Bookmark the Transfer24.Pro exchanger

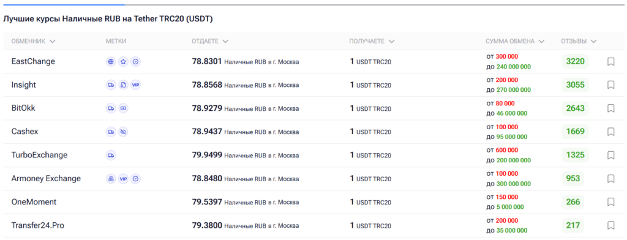pyautogui.click(x=610, y=225)
